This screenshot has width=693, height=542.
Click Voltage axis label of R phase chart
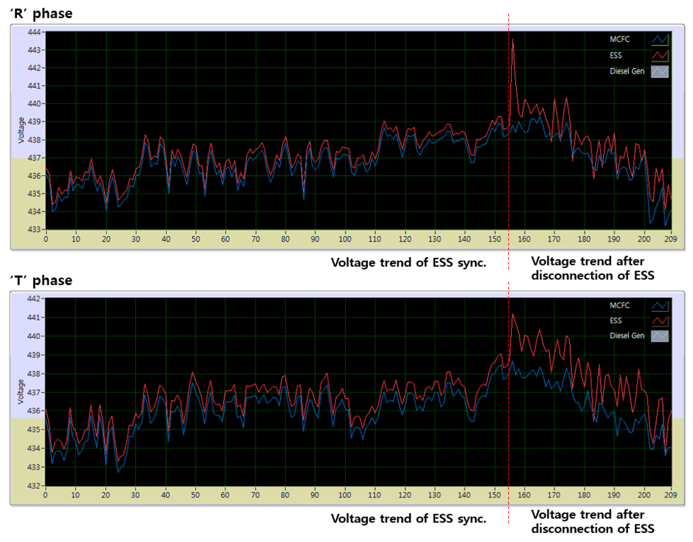click(21, 130)
